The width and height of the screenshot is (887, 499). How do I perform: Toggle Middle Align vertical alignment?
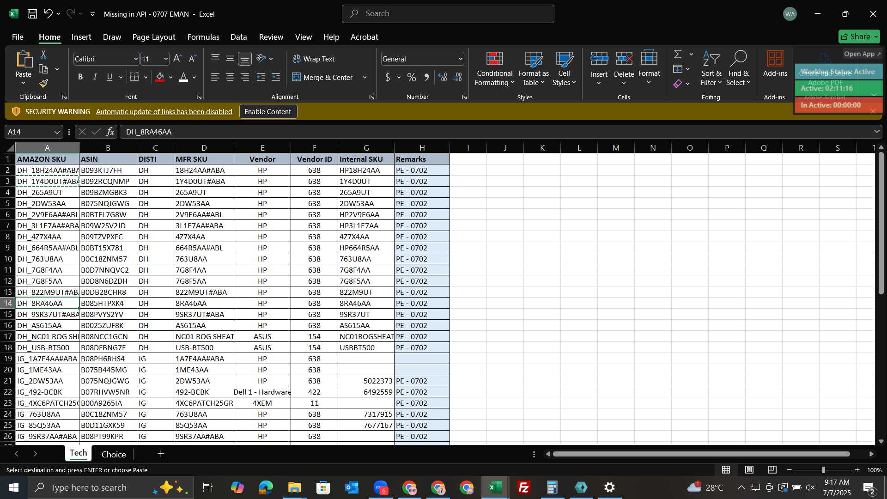tap(230, 59)
